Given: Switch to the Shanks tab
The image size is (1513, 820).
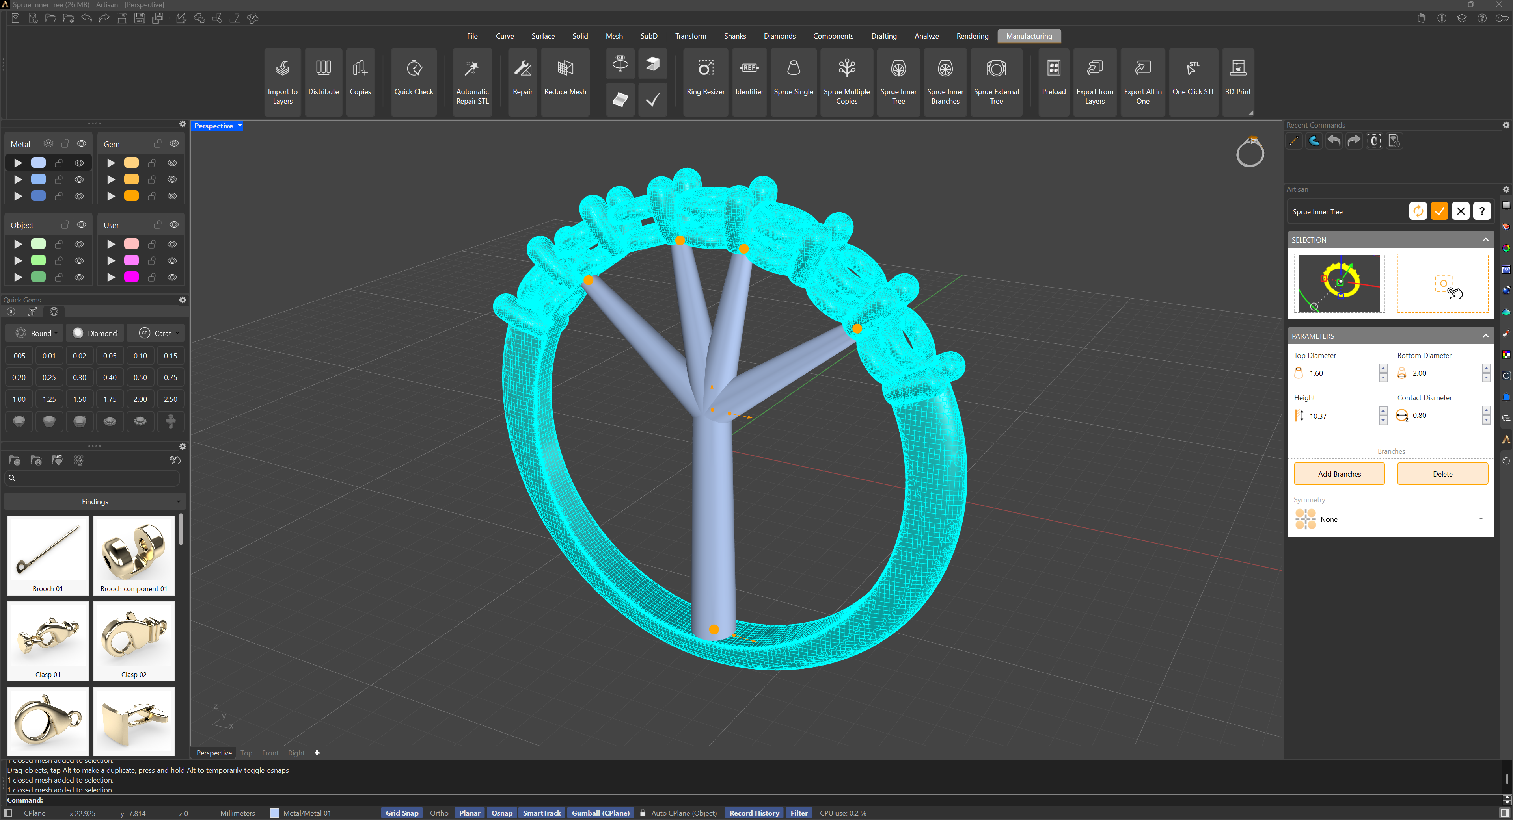Looking at the screenshot, I should click(x=735, y=36).
